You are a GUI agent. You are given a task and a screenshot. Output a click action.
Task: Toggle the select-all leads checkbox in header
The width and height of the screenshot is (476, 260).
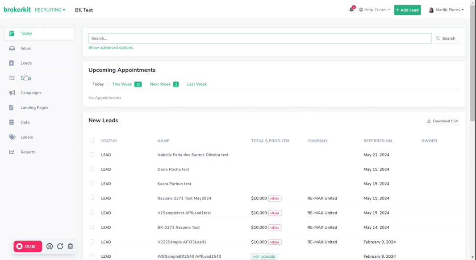coord(92,141)
